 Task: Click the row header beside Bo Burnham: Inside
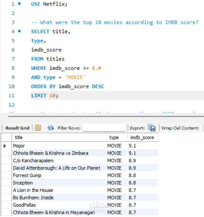pos(6,197)
